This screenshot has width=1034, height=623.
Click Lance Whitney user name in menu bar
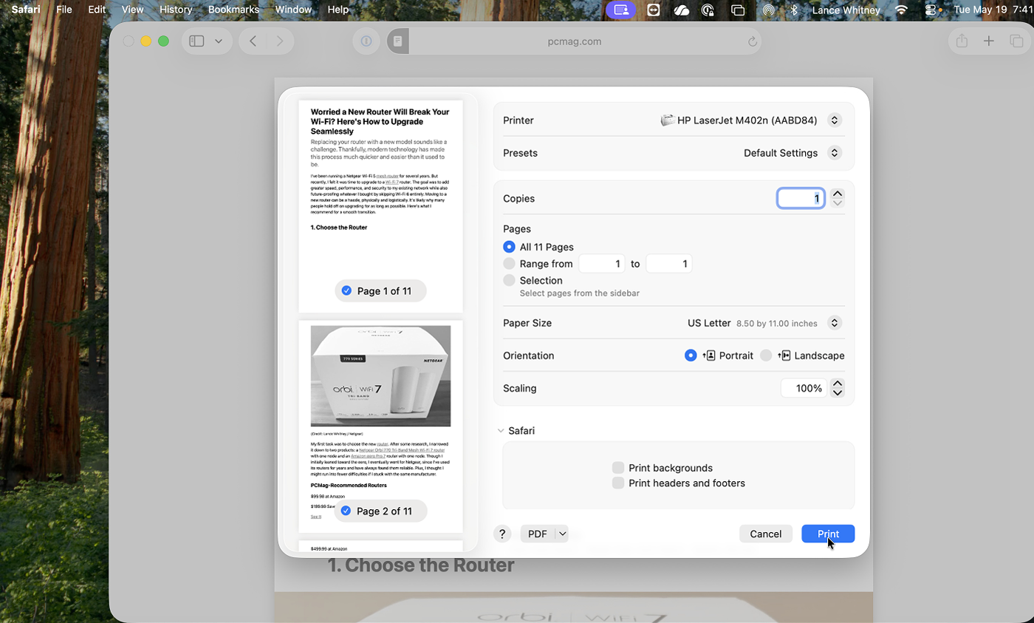coord(846,10)
